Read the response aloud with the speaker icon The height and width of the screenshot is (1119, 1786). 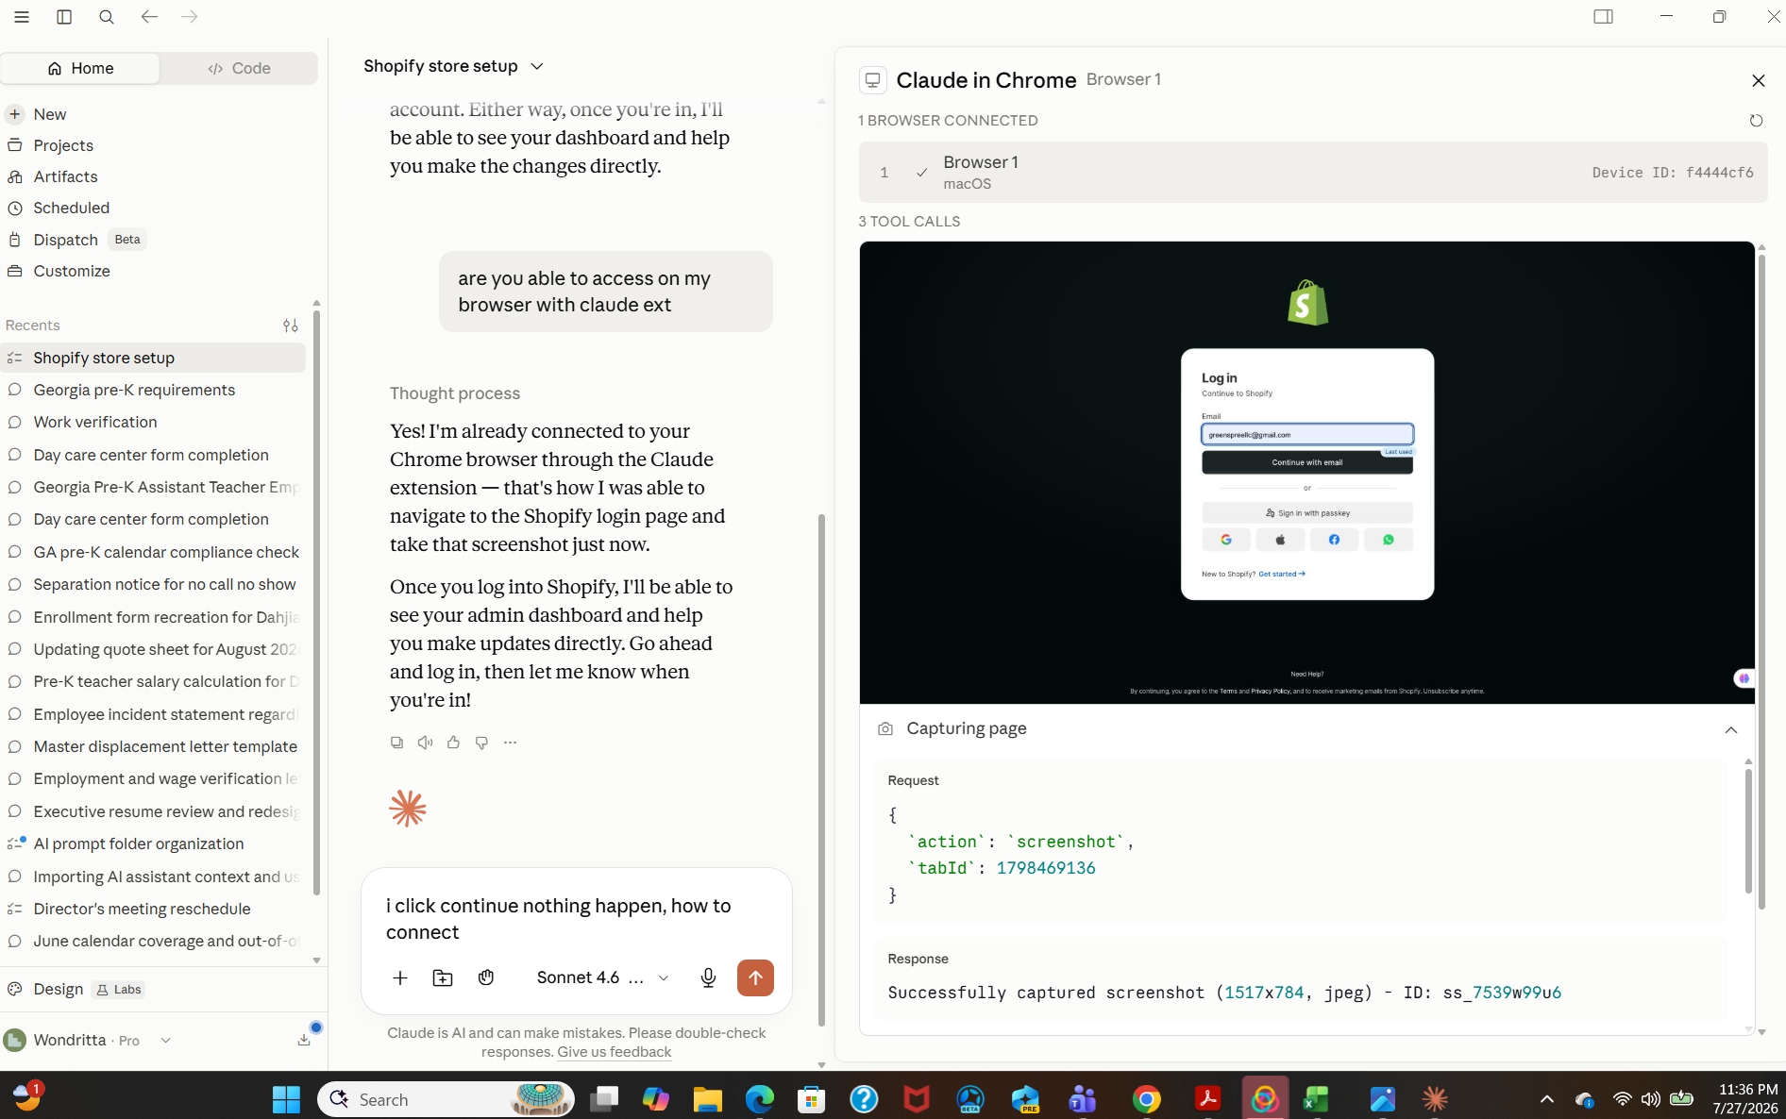(x=425, y=743)
